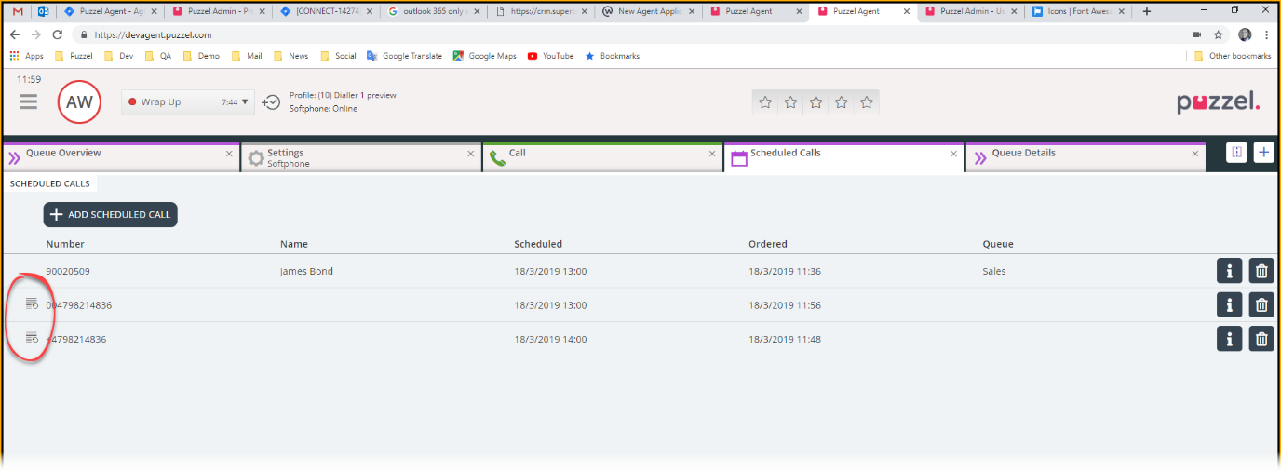Click the scheduled status clock icon
This screenshot has height=472, width=1281.
271,102
